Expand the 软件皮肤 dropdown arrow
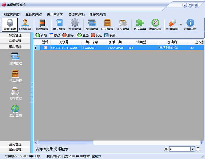Image resolution: width=205 pixels, height=159 pixels. tap(181, 25)
